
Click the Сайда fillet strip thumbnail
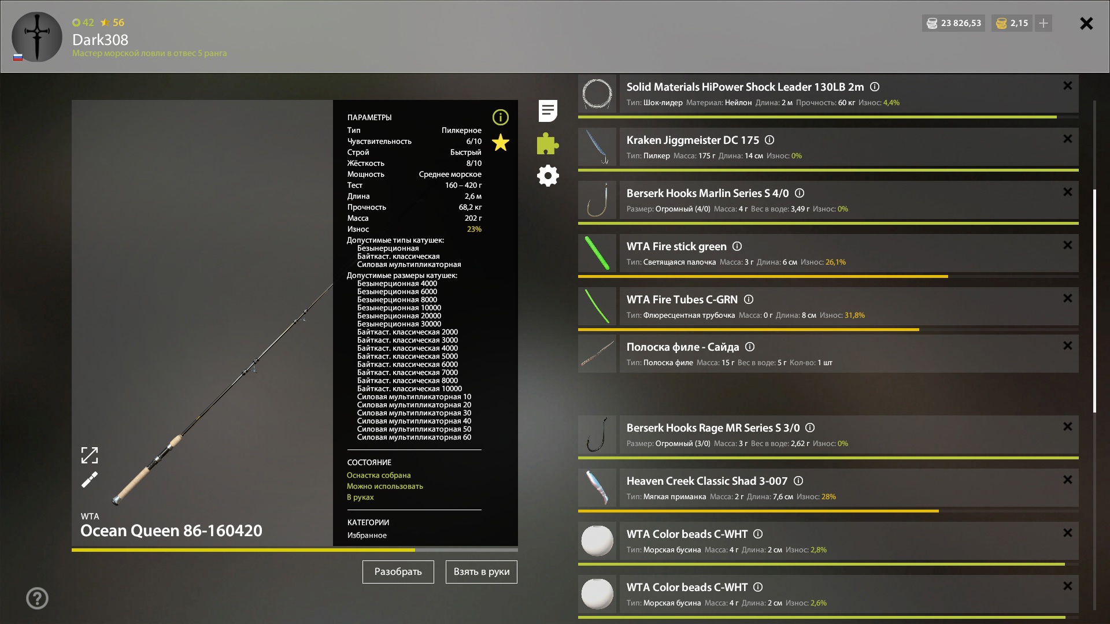(597, 354)
